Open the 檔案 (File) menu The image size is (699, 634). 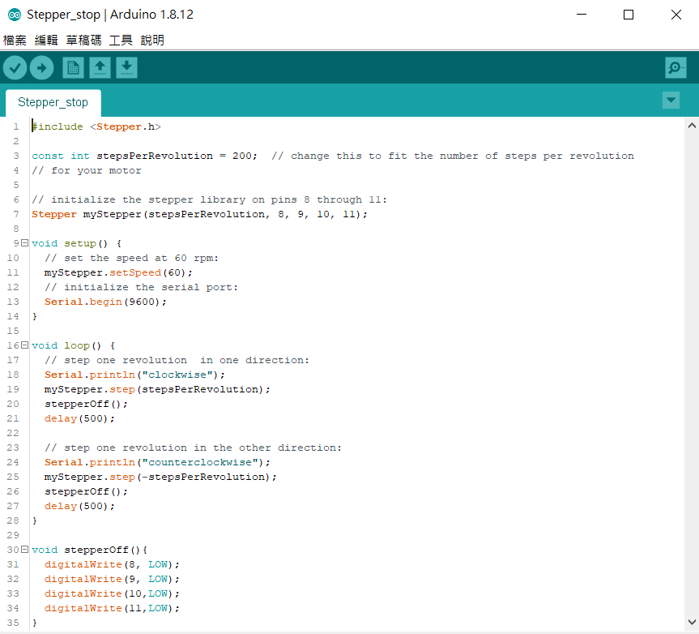[x=15, y=40]
